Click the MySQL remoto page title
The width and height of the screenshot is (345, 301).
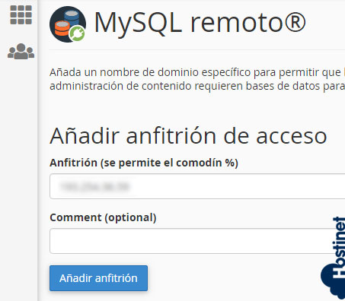click(200, 23)
